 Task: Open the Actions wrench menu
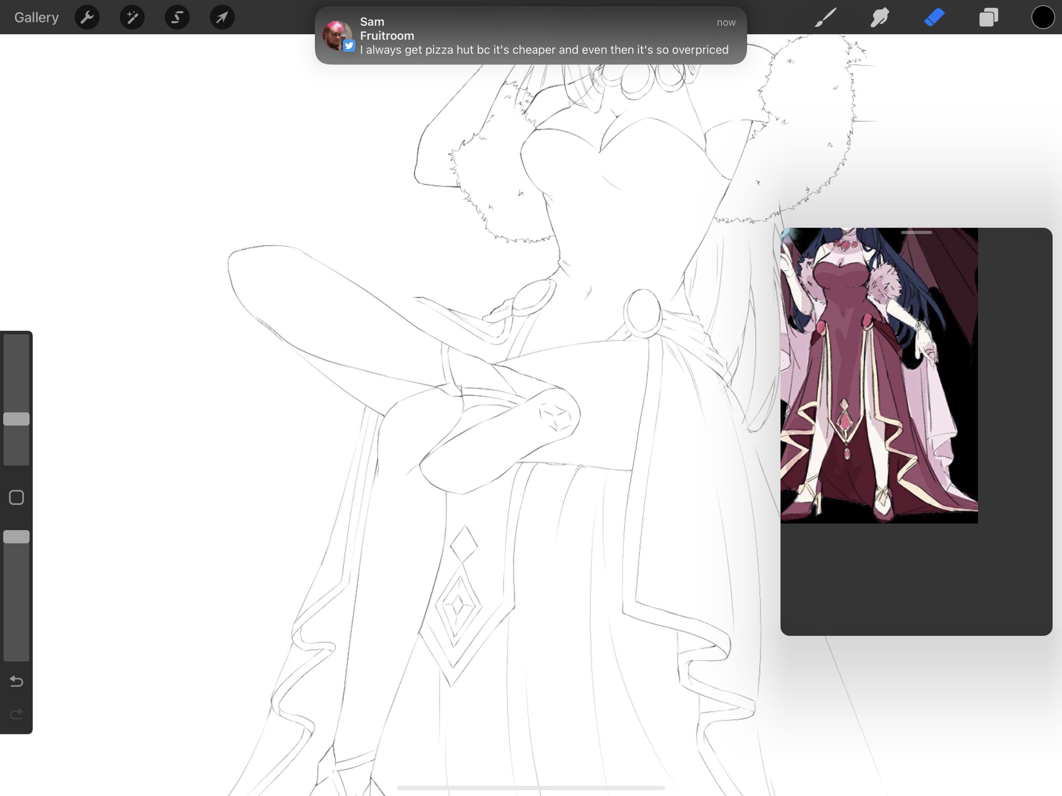[x=87, y=18]
